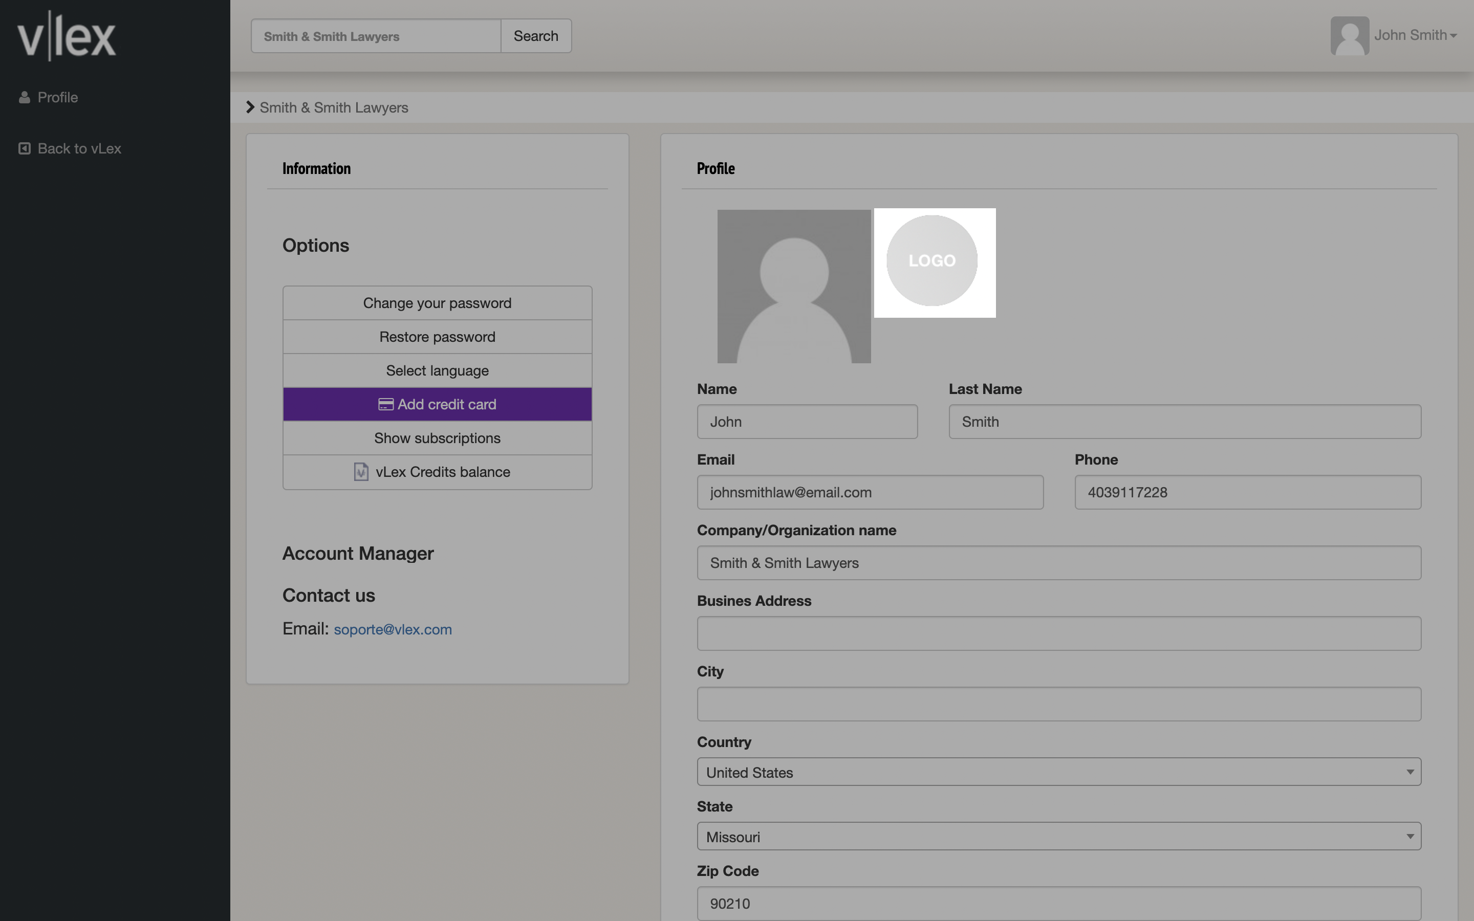Click the vLex Credits document icon
The height and width of the screenshot is (921, 1474).
(361, 472)
